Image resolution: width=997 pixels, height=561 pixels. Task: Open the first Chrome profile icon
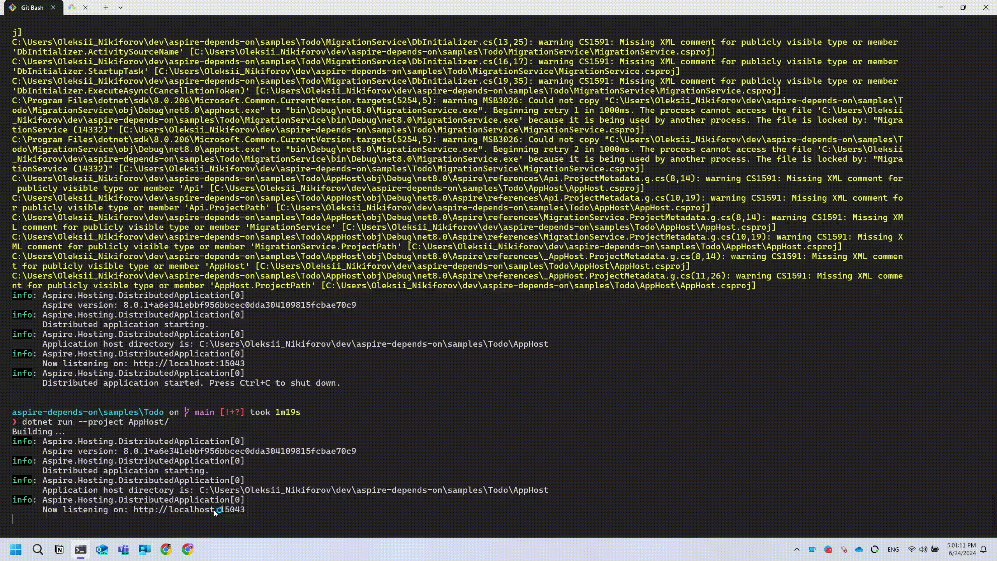166,549
